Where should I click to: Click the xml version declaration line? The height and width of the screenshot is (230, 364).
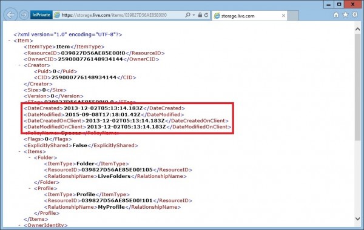[68, 34]
